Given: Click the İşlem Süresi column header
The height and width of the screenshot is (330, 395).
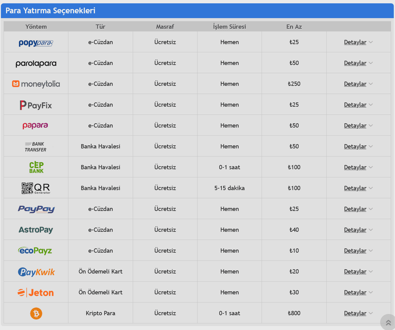Looking at the screenshot, I should (230, 27).
